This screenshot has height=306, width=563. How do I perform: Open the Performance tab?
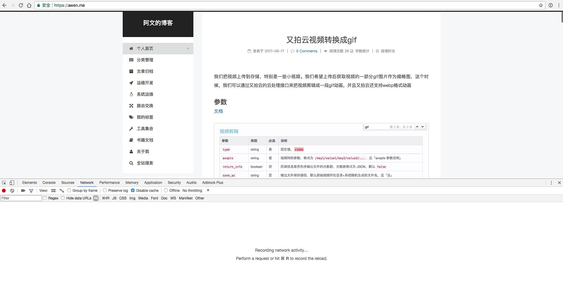pyautogui.click(x=109, y=183)
